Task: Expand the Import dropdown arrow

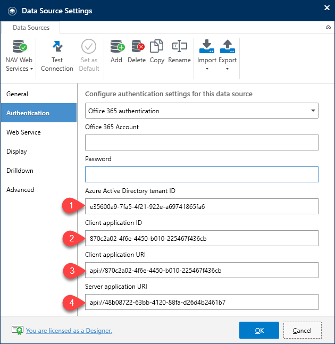Action: tap(207, 69)
